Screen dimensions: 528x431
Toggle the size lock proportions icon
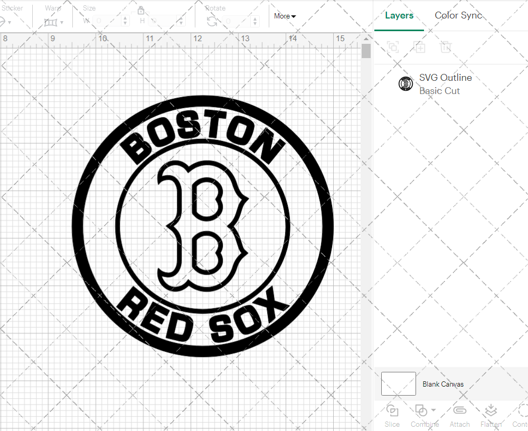tap(141, 10)
